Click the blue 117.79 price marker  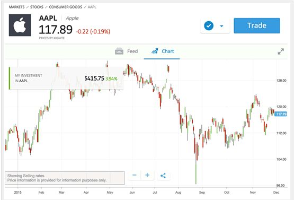click(281, 114)
